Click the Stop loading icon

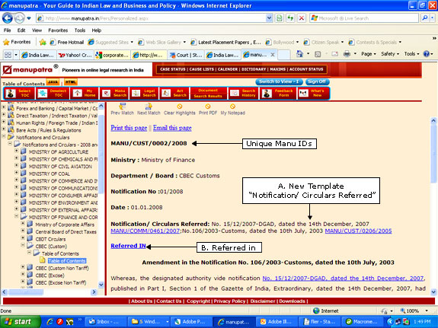pos(302,18)
